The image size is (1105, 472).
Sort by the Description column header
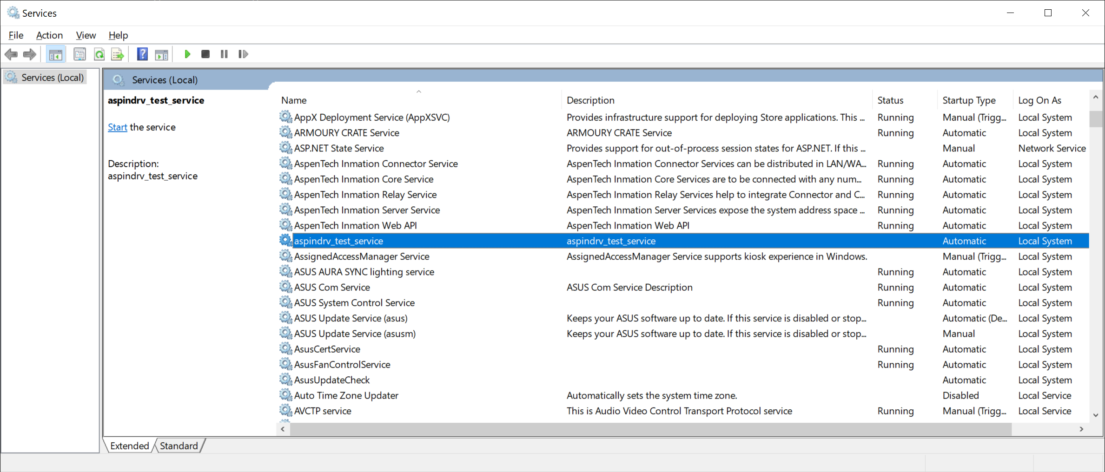(716, 100)
